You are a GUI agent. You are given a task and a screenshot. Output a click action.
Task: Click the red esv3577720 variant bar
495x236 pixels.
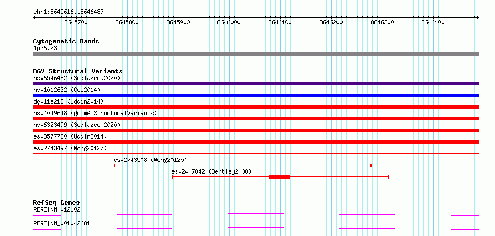coord(256,142)
